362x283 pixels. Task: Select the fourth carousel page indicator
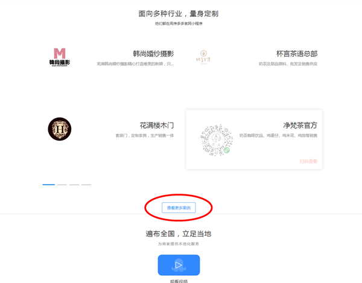(86, 185)
